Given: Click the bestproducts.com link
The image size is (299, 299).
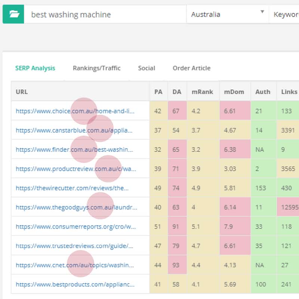Looking at the screenshot, I should [75, 284].
